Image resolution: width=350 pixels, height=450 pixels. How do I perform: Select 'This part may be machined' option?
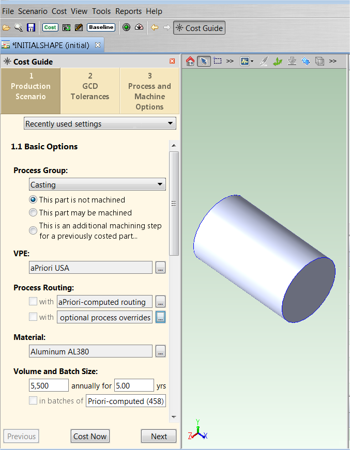click(x=34, y=213)
